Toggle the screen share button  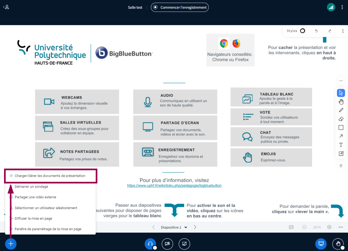(x=184, y=244)
